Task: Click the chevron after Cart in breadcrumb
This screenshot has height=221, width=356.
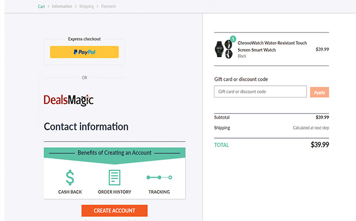Action: (x=48, y=7)
